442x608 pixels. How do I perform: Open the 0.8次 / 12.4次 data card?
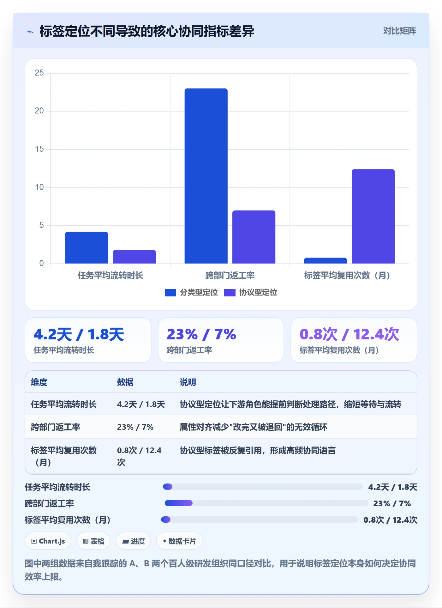coord(354,340)
